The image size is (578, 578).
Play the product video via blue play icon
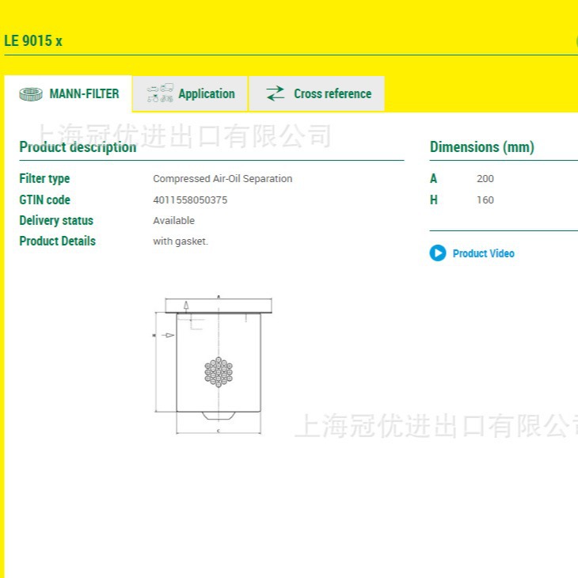click(x=438, y=253)
